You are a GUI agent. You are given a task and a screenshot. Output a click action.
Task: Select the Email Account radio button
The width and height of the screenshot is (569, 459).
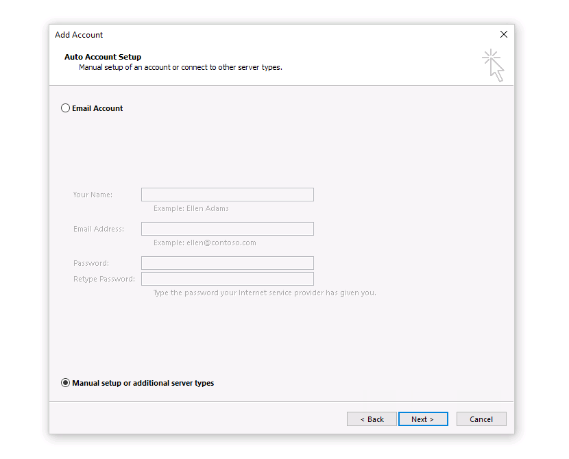pyautogui.click(x=66, y=108)
